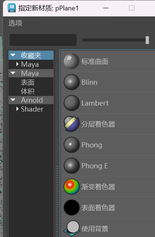Choose the Blinn shader sphere icon

(x=71, y=82)
